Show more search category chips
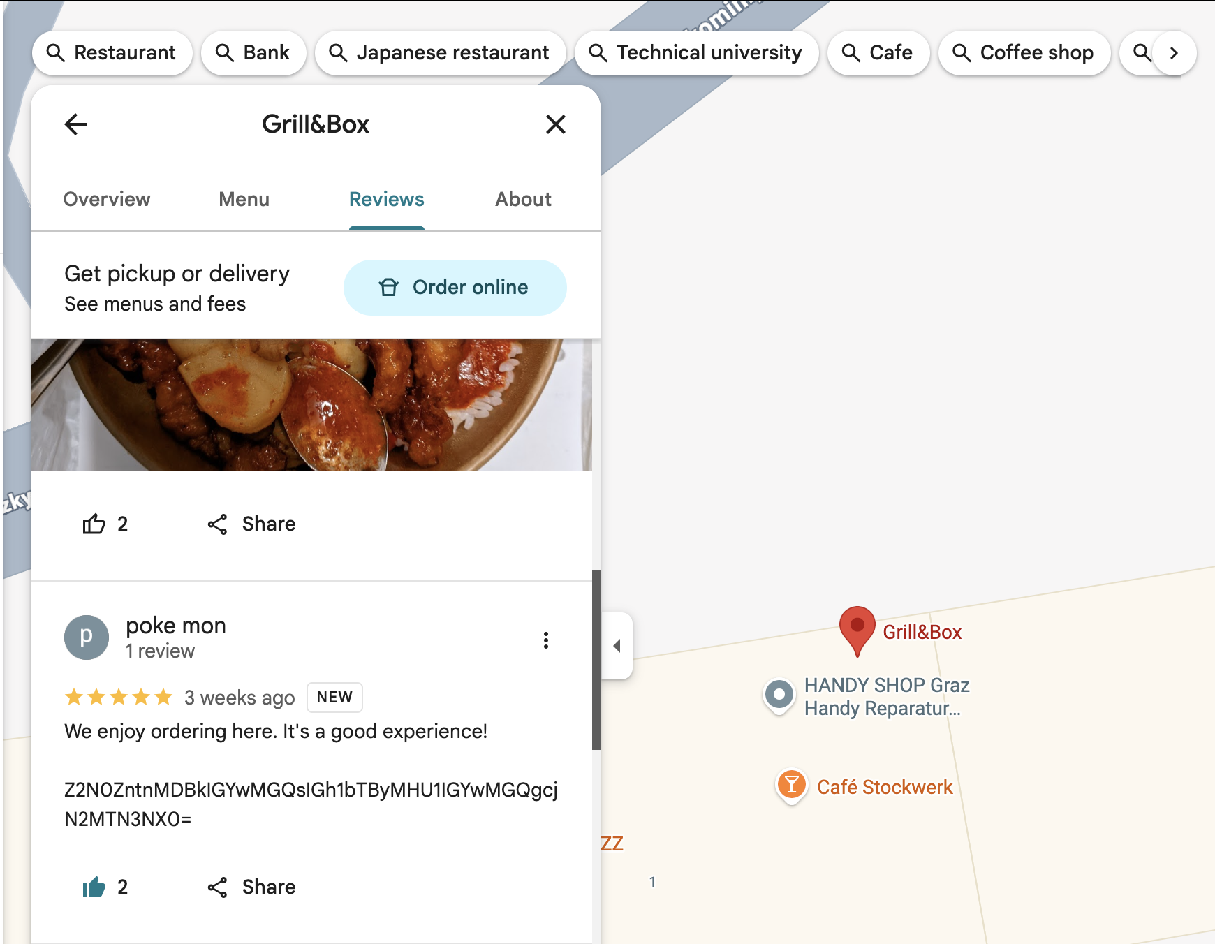 coord(1174,53)
